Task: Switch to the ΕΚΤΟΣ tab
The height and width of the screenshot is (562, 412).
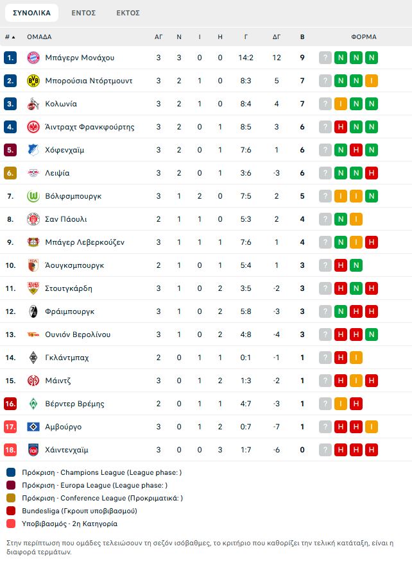Action: click(128, 13)
